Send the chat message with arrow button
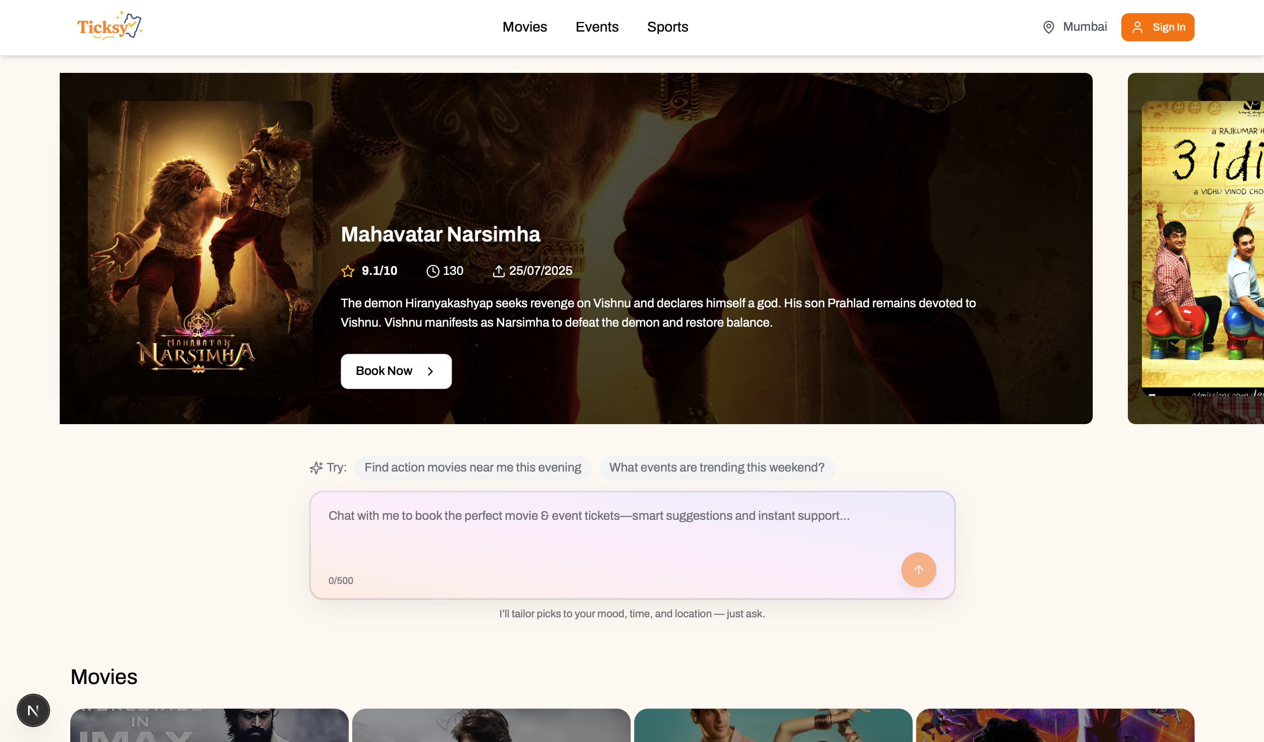 tap(918, 570)
